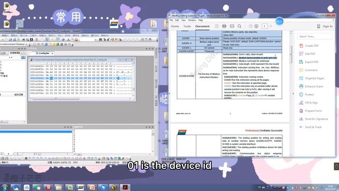339x191 pixels.
Task: Select the Document tab in Acrobat
Action: (202, 26)
